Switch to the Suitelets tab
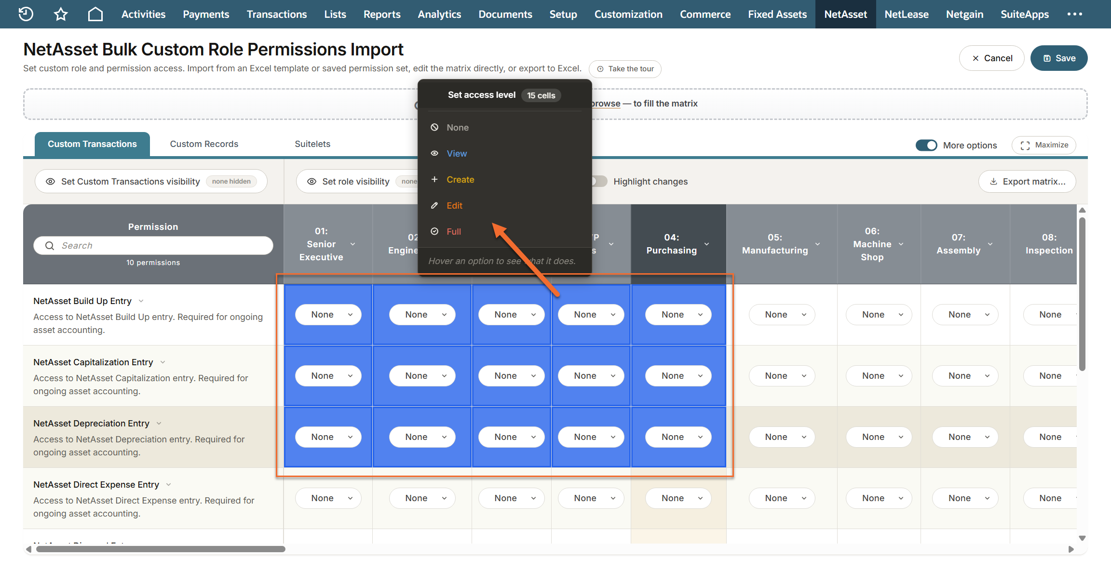Screen dimensions: 1111x571 pos(312,144)
